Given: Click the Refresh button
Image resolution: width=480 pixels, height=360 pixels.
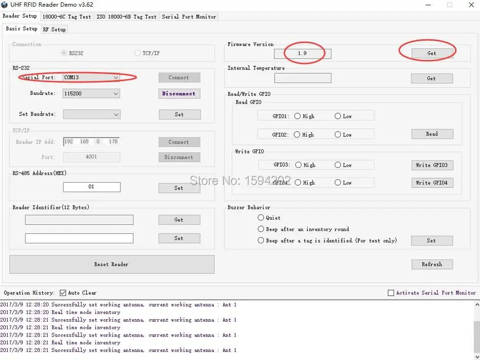Looking at the screenshot, I should click(x=432, y=264).
